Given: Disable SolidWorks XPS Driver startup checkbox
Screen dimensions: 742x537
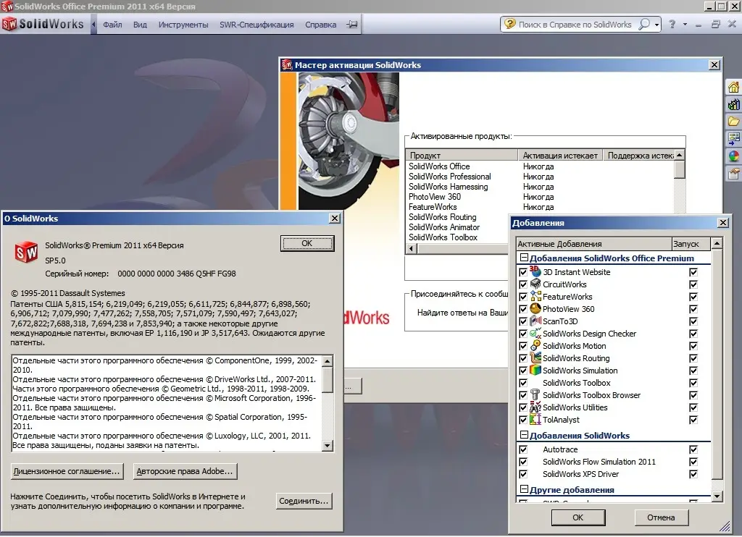Looking at the screenshot, I should (x=693, y=474).
